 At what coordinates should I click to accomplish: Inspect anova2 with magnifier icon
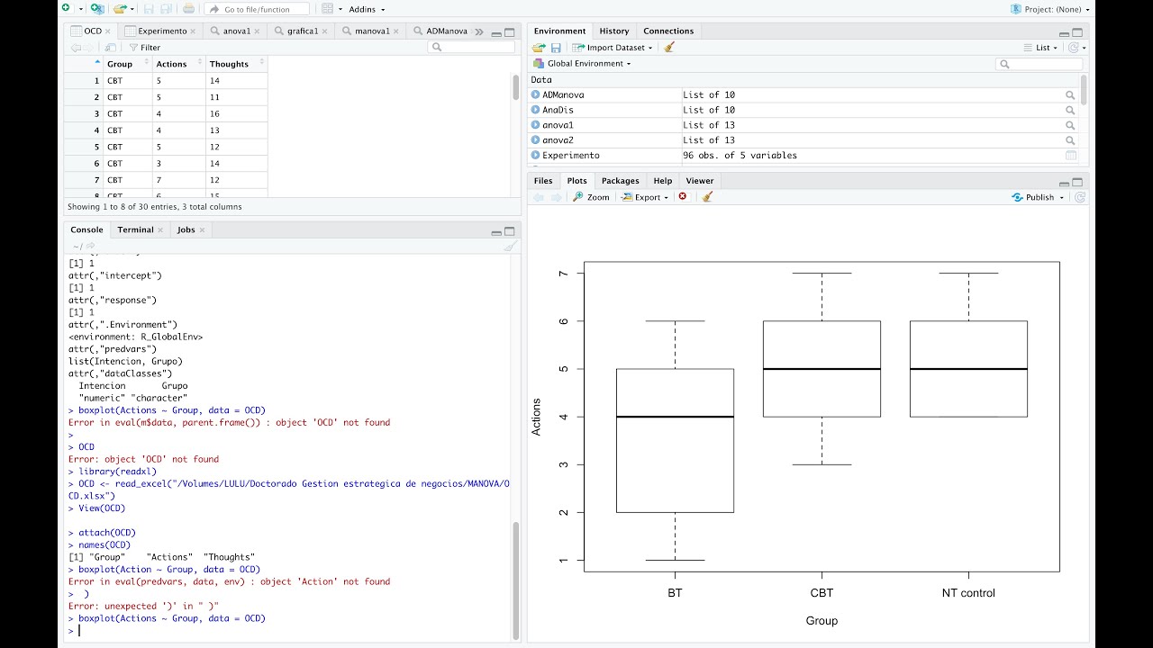pyautogui.click(x=1070, y=141)
